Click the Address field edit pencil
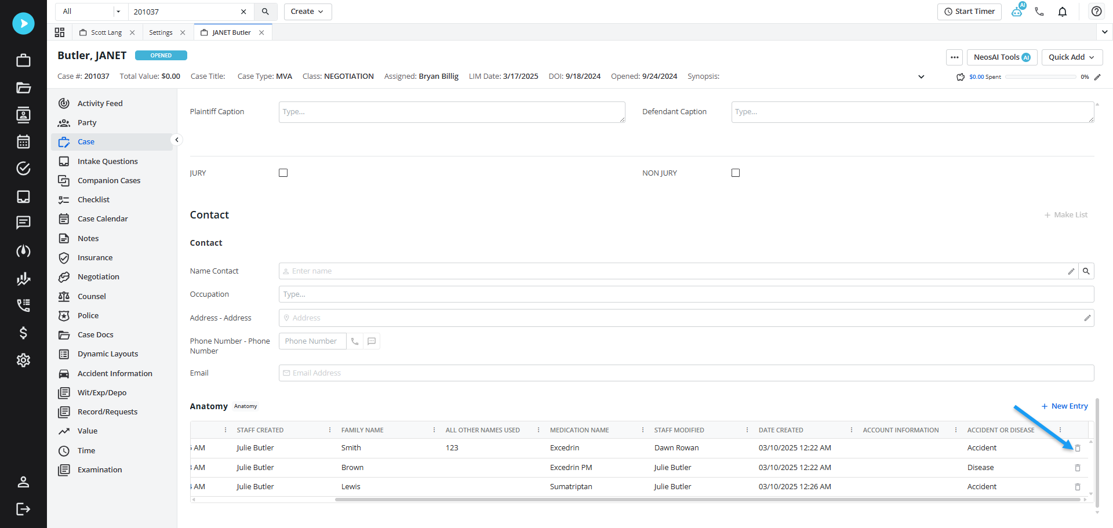Screen dimensions: 1113x528 click(x=1087, y=318)
